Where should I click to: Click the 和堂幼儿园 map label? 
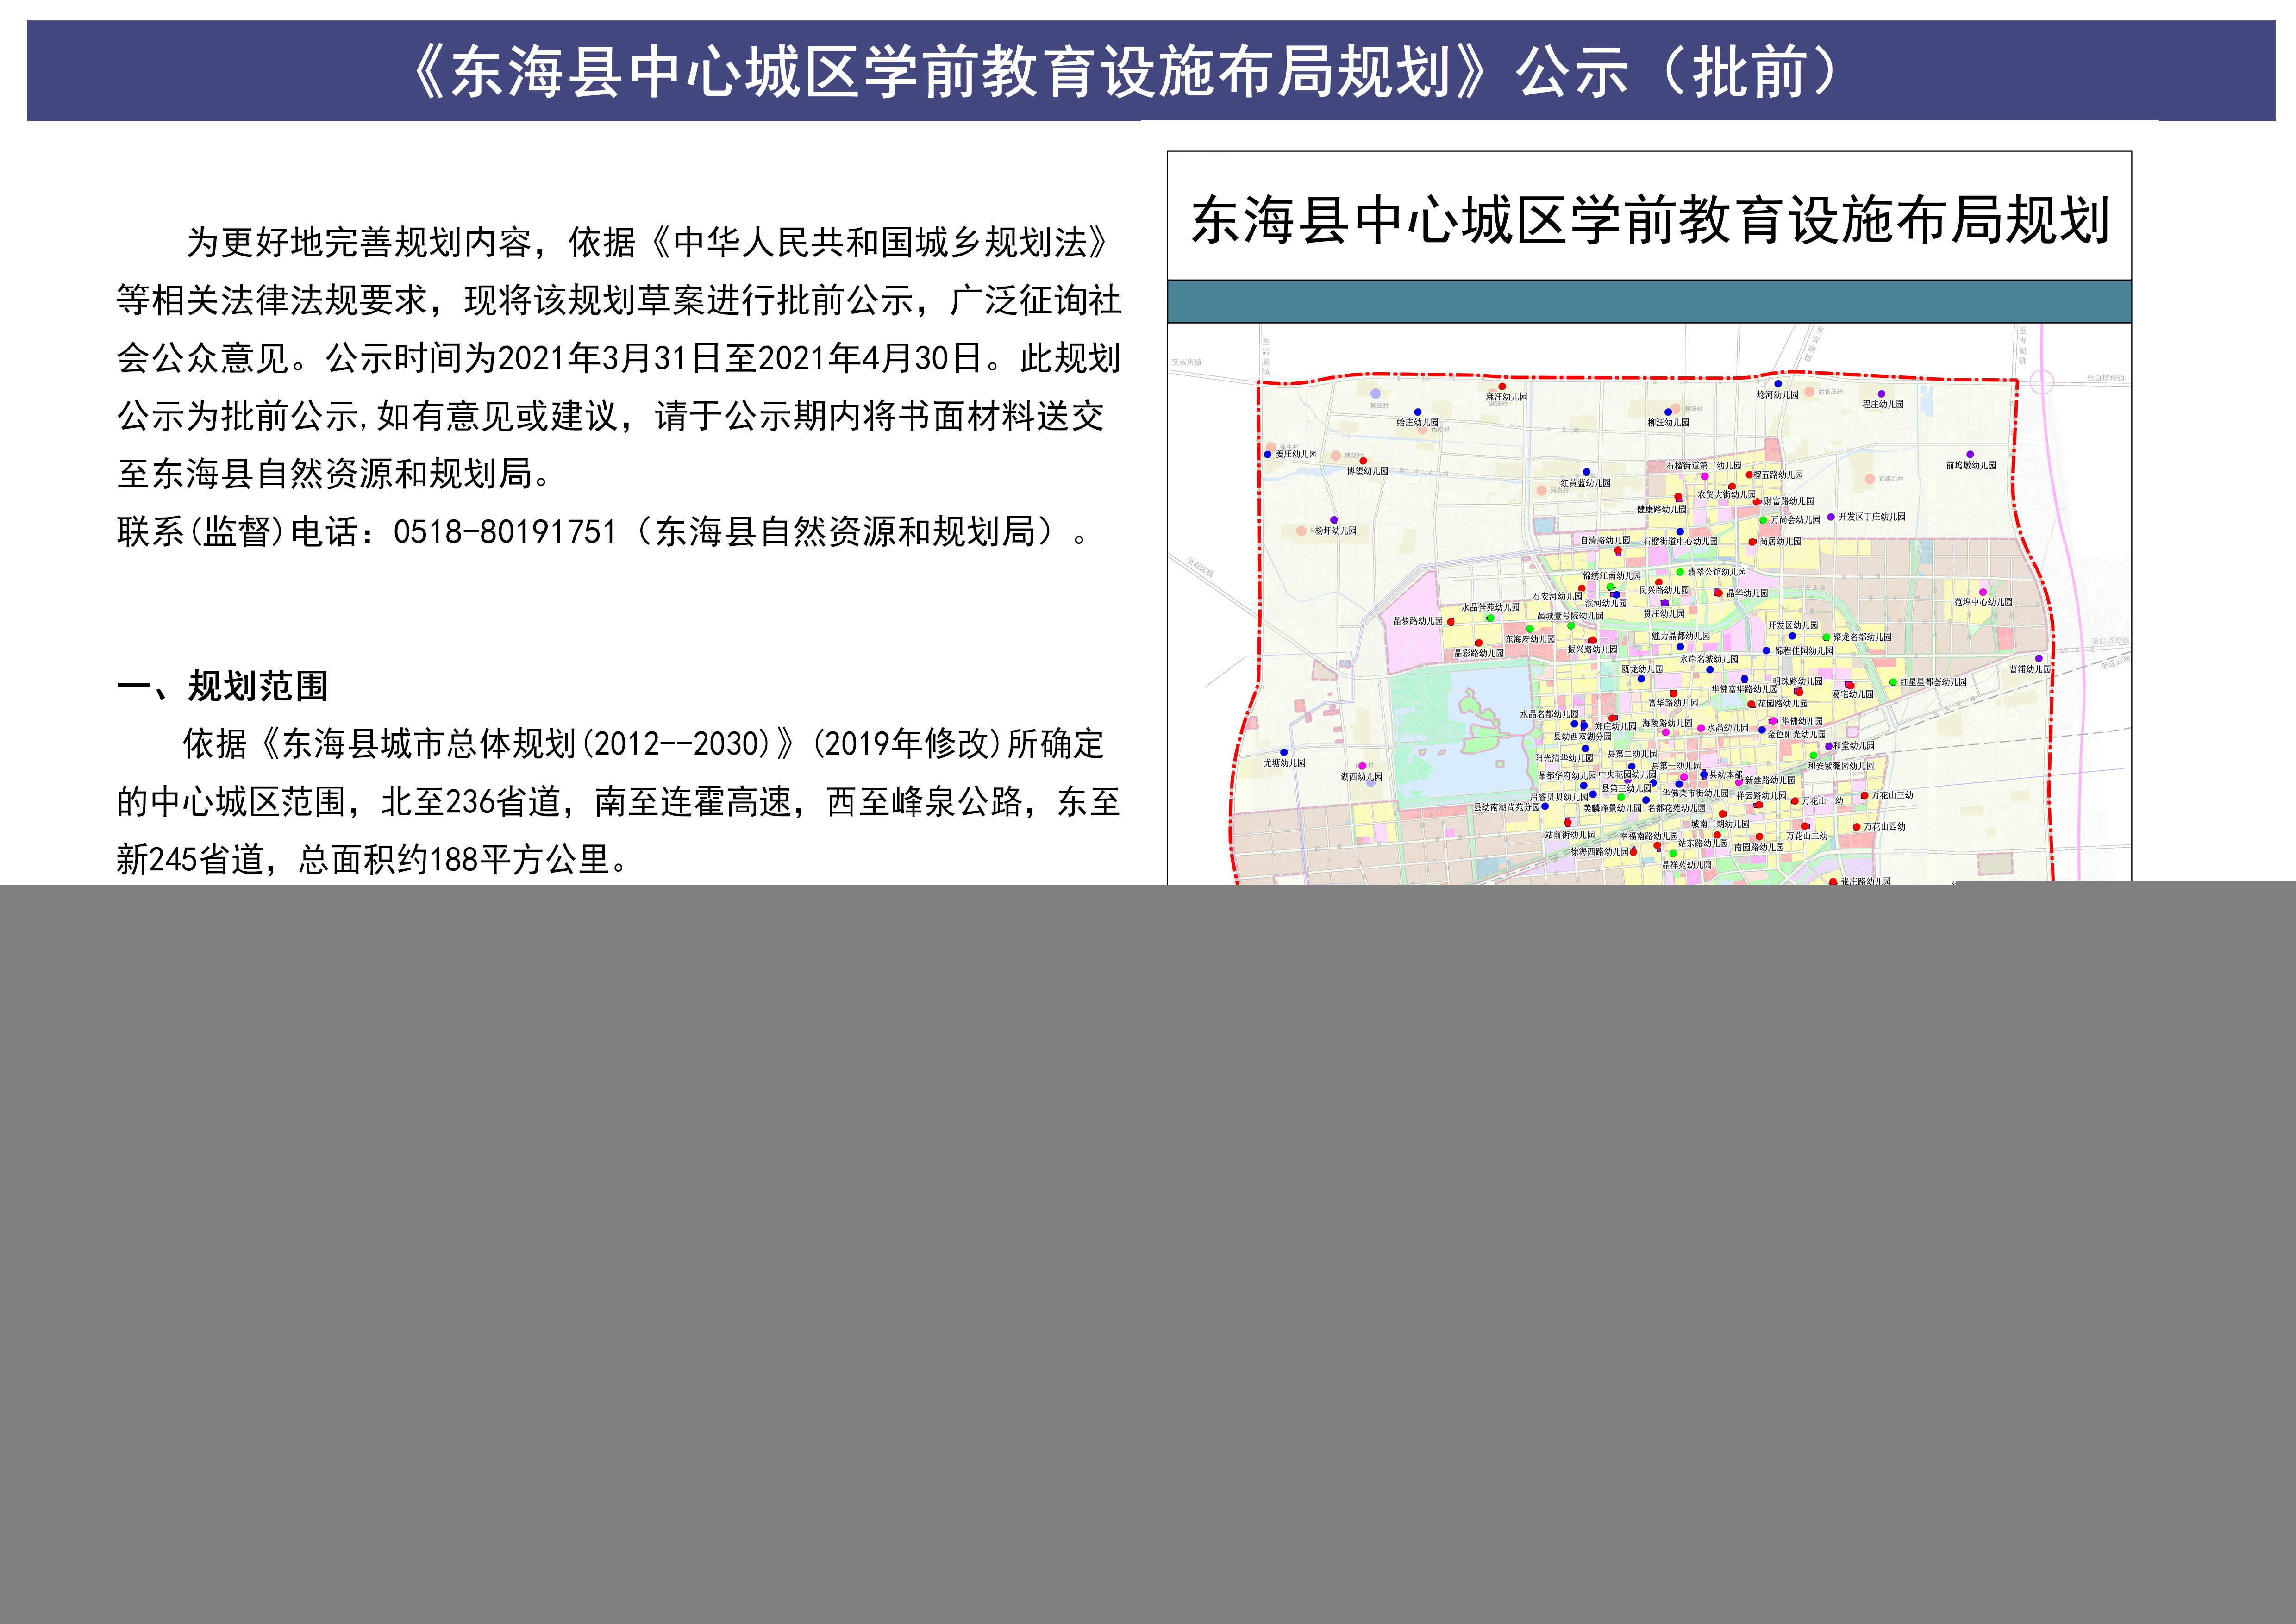(1854, 746)
